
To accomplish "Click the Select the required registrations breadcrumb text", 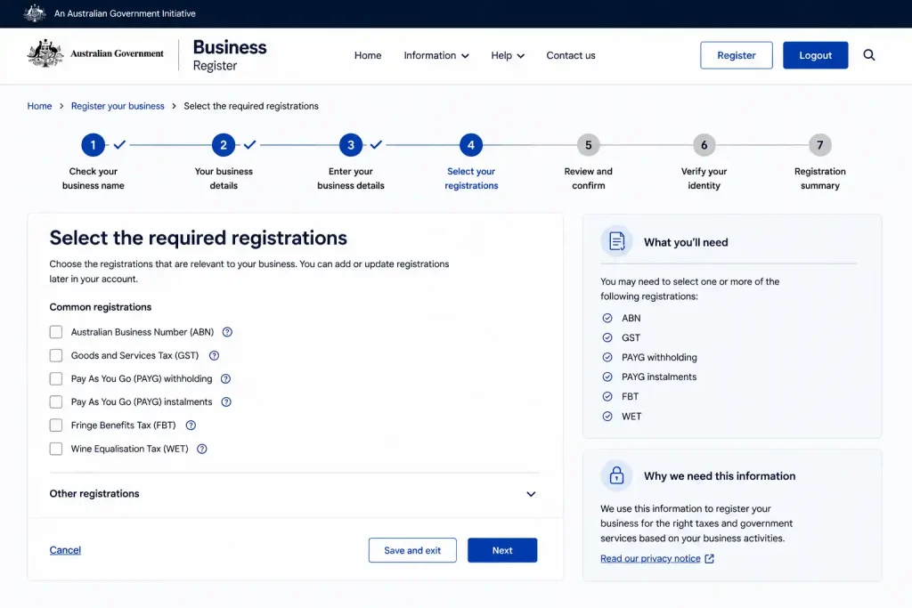I will [x=251, y=106].
